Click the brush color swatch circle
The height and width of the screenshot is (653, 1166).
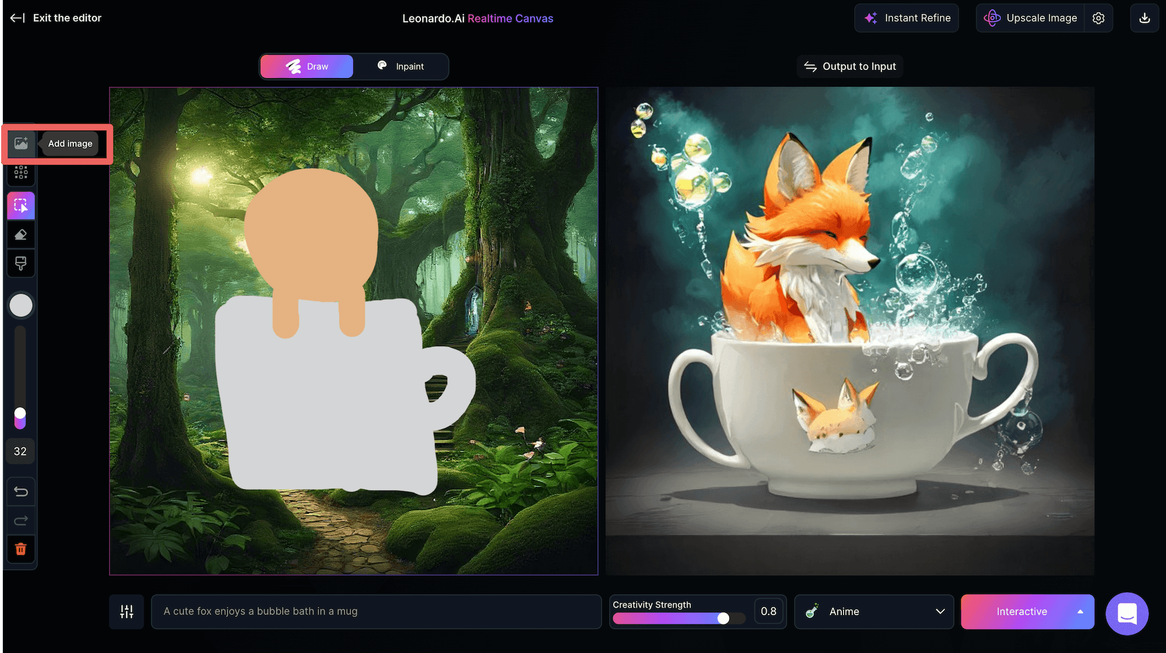21,305
